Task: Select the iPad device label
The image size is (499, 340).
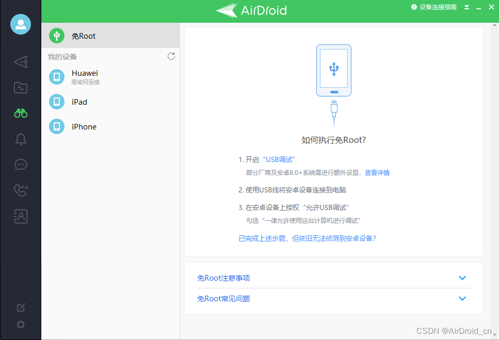Action: click(79, 102)
